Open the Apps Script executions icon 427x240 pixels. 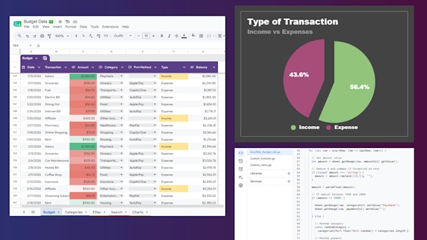pyautogui.click(x=241, y=177)
